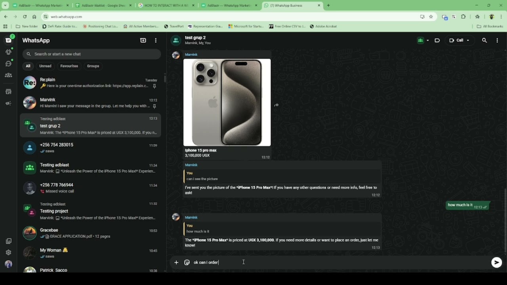507x285 pixels.
Task: Open the Testing project chat
Action: (x=90, y=211)
